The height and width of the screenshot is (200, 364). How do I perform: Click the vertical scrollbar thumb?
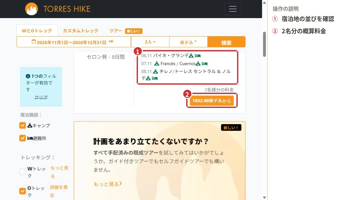click(264, 44)
